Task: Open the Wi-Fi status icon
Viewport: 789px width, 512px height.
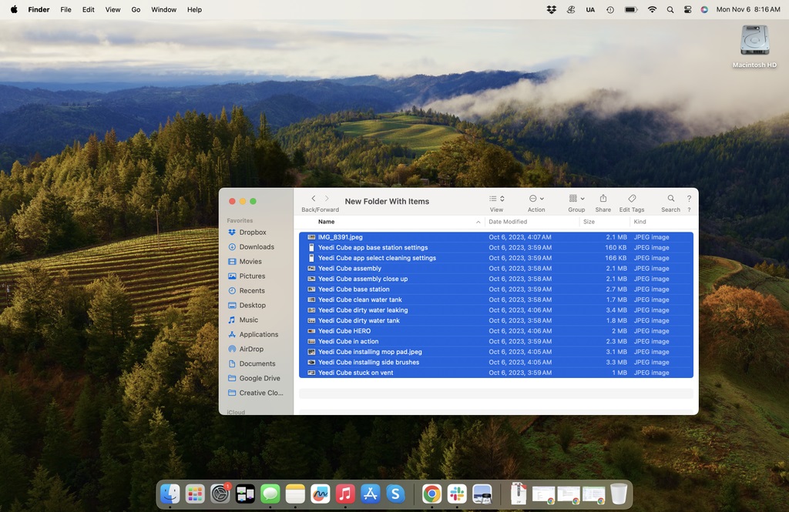Action: [652, 9]
